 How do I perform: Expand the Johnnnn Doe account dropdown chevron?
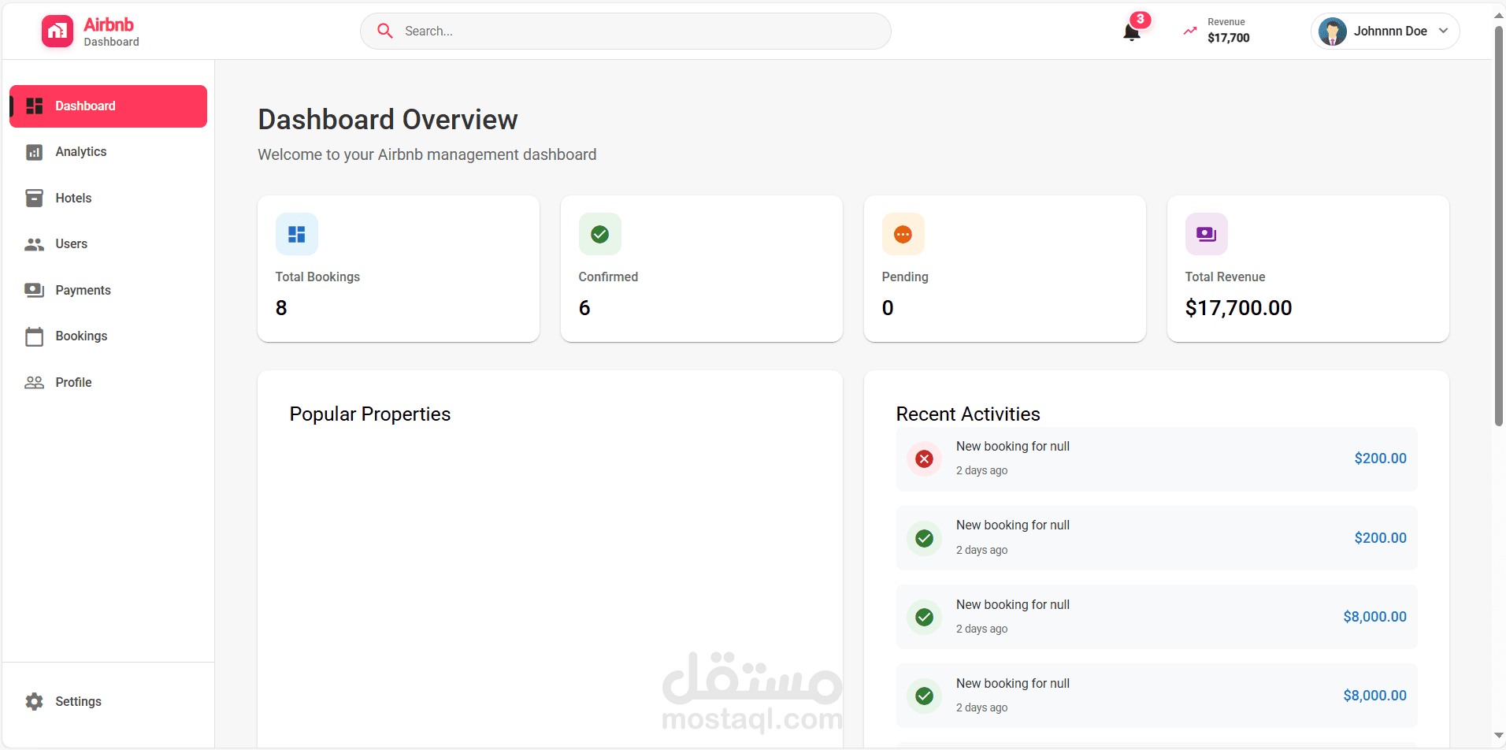[x=1444, y=31]
